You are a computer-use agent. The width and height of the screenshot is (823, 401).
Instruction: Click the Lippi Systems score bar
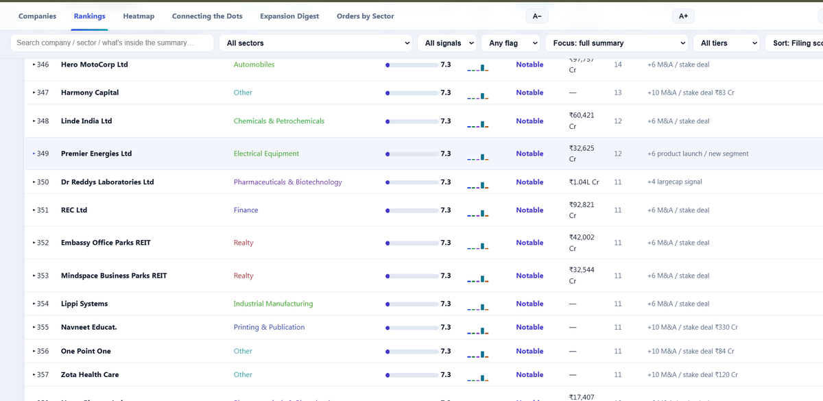click(x=411, y=304)
